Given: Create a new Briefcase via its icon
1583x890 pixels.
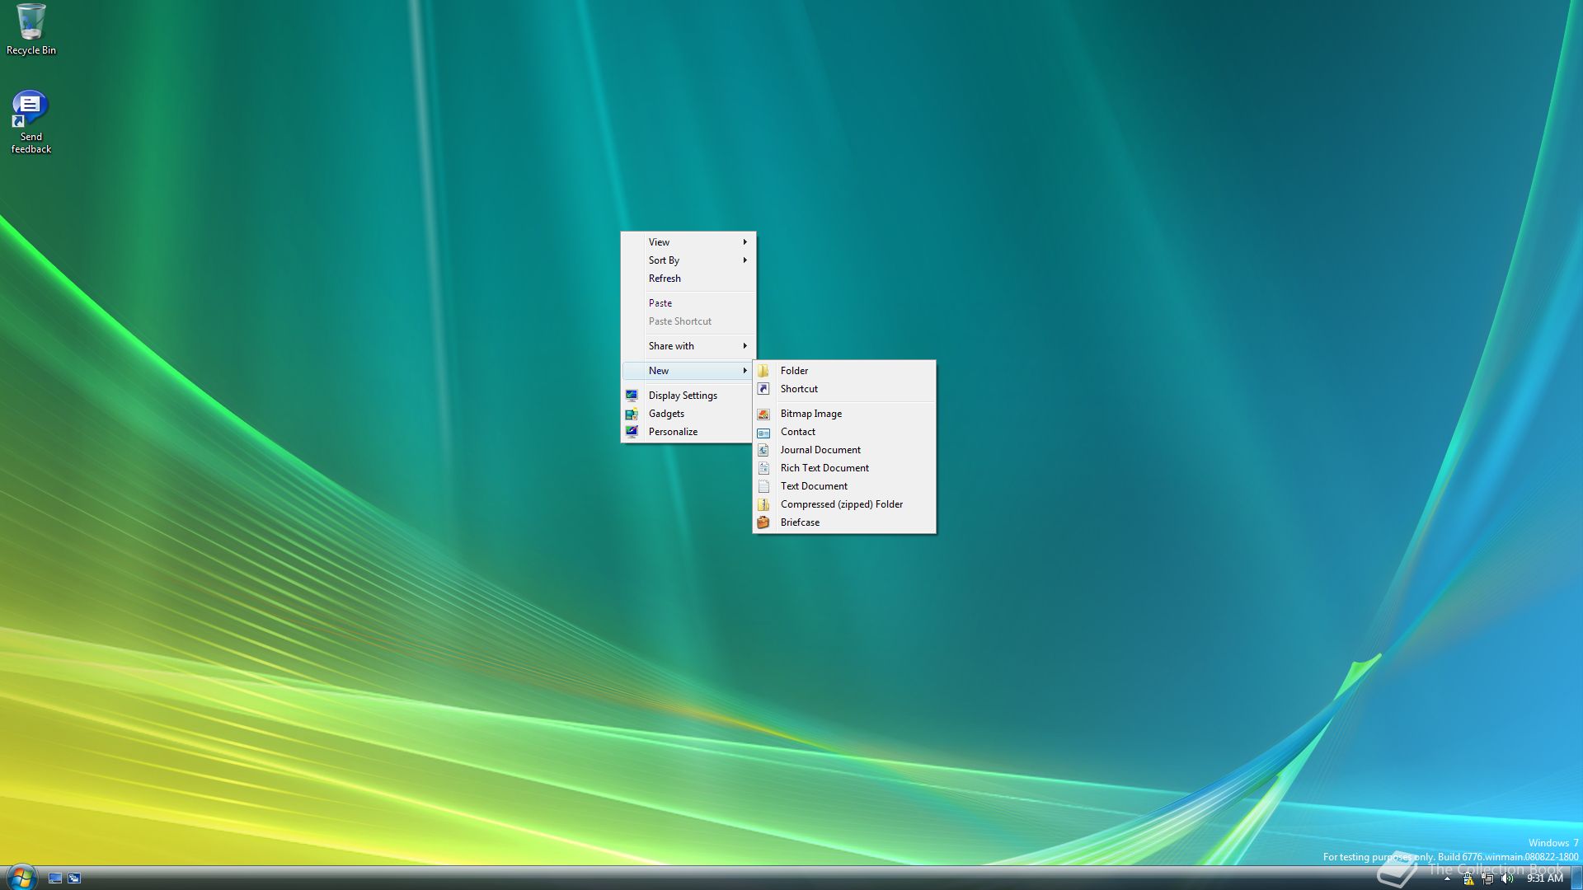Looking at the screenshot, I should click(763, 522).
